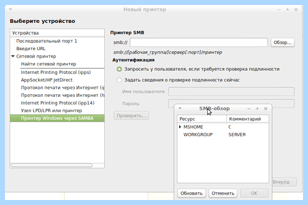This screenshot has width=308, height=205.
Task: Close the SMB-обзор dialog
Action: 266,109
